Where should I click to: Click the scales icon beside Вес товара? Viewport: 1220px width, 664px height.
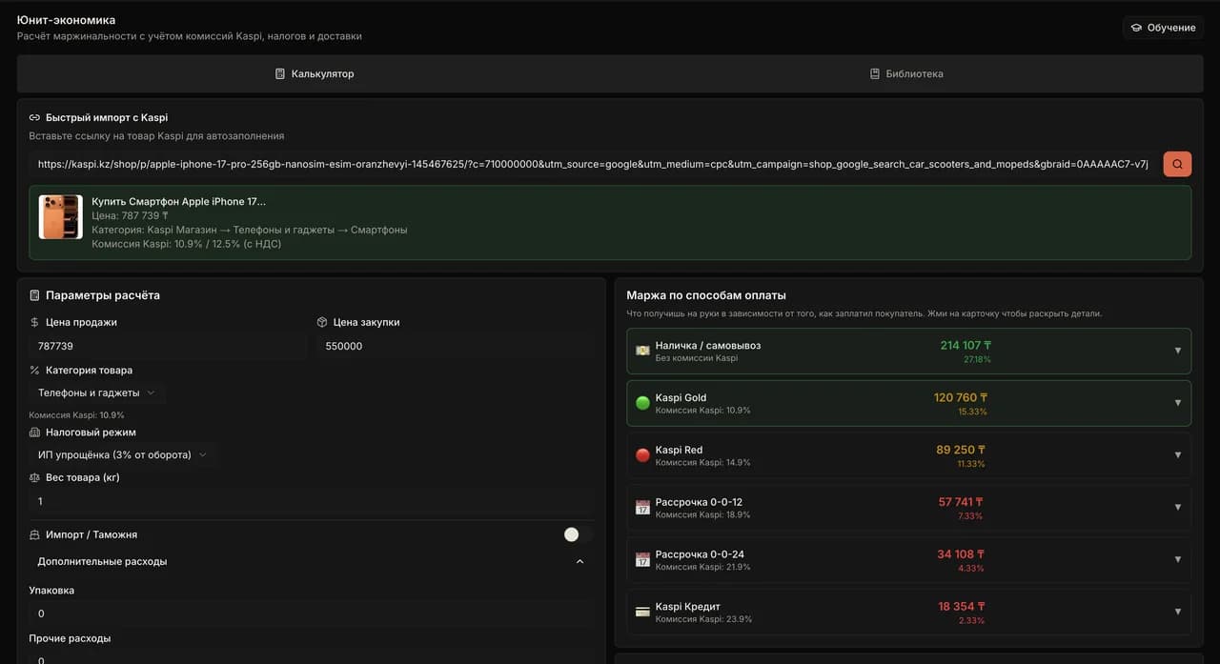[x=34, y=477]
